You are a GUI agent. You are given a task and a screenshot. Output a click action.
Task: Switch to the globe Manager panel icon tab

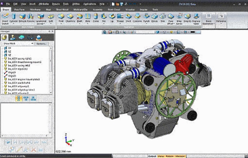click(39, 38)
